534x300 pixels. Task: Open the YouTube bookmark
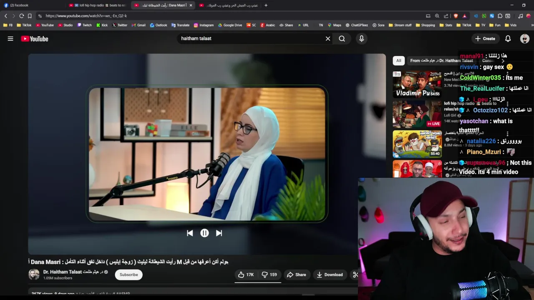pos(45,25)
